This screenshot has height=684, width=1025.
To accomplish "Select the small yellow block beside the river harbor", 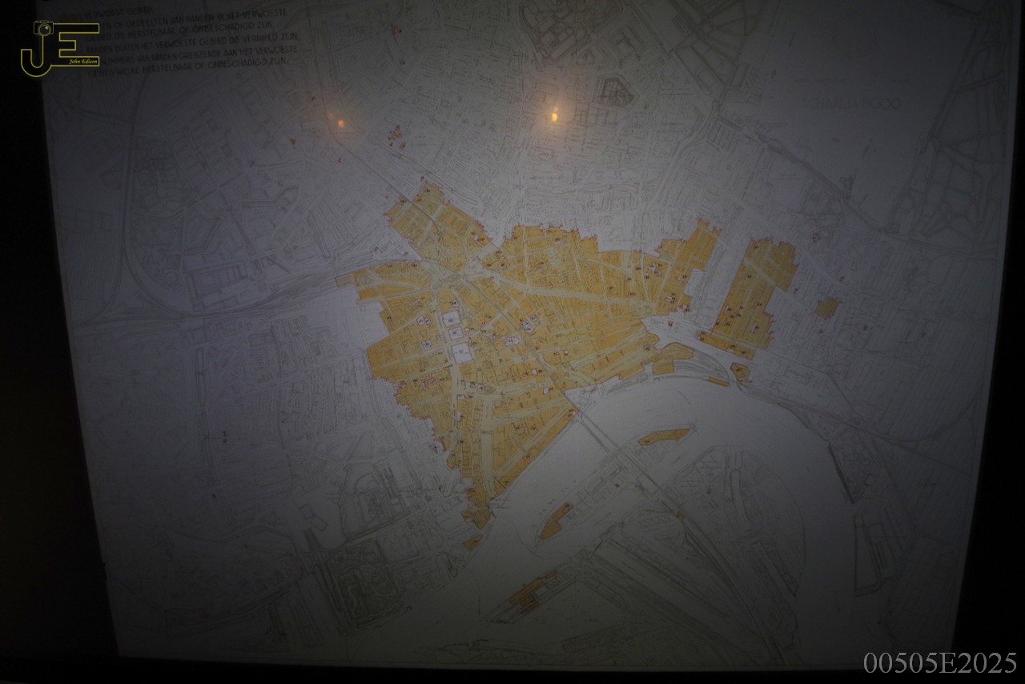I will coord(740,371).
